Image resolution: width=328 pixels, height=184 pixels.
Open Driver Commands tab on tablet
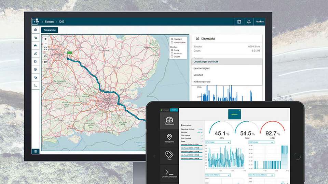pos(169,173)
